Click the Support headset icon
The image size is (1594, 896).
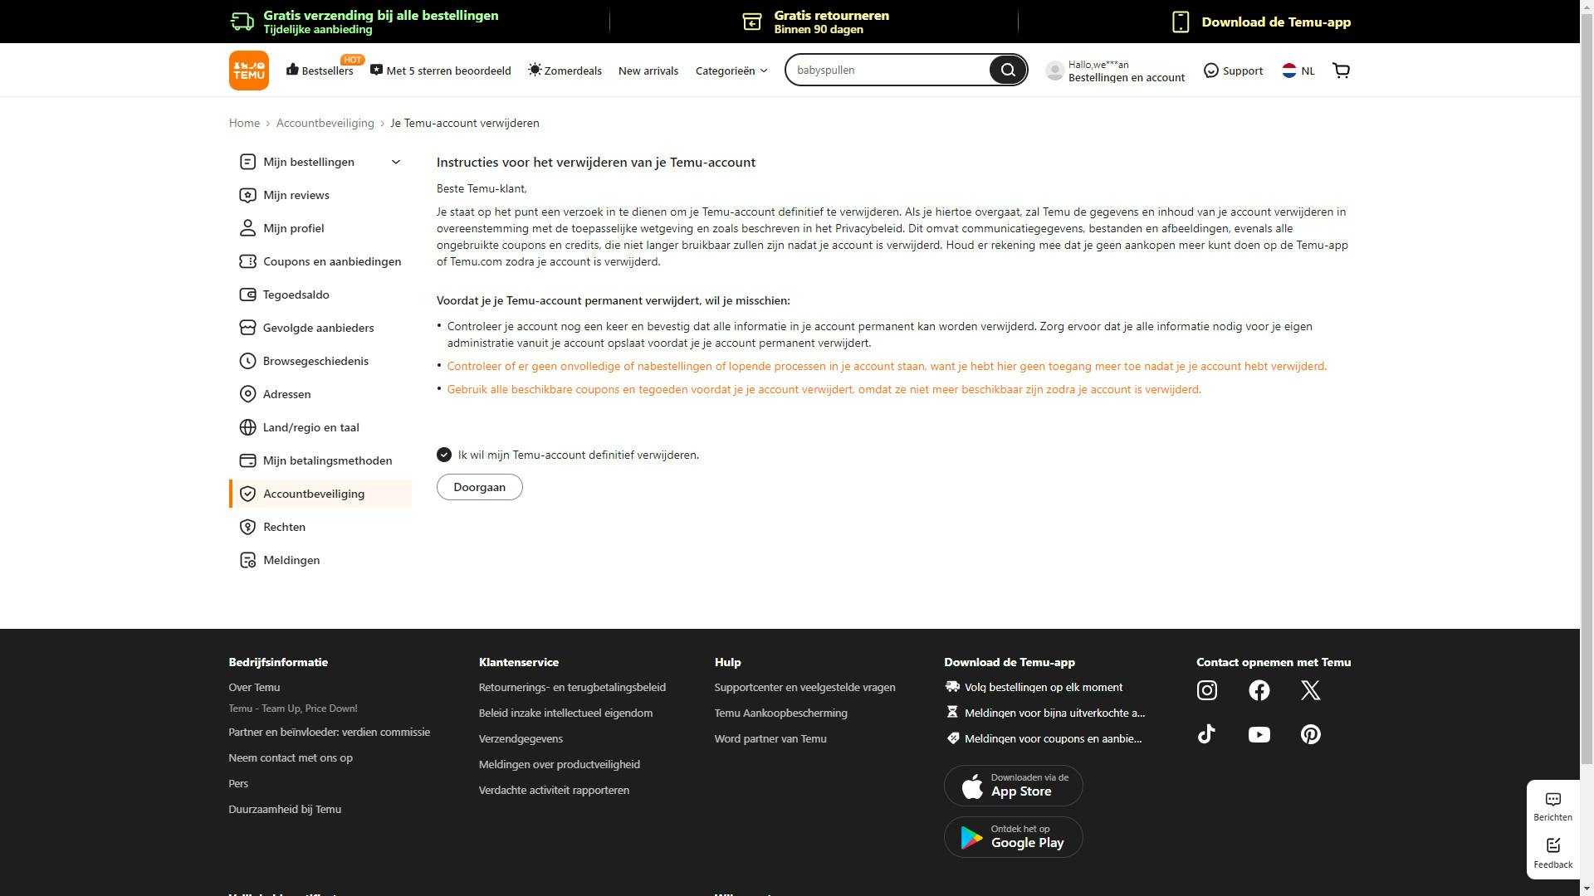point(1210,70)
